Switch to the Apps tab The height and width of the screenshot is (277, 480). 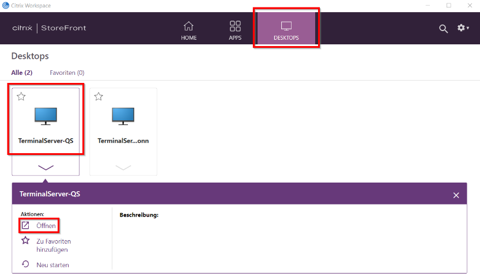[235, 31]
